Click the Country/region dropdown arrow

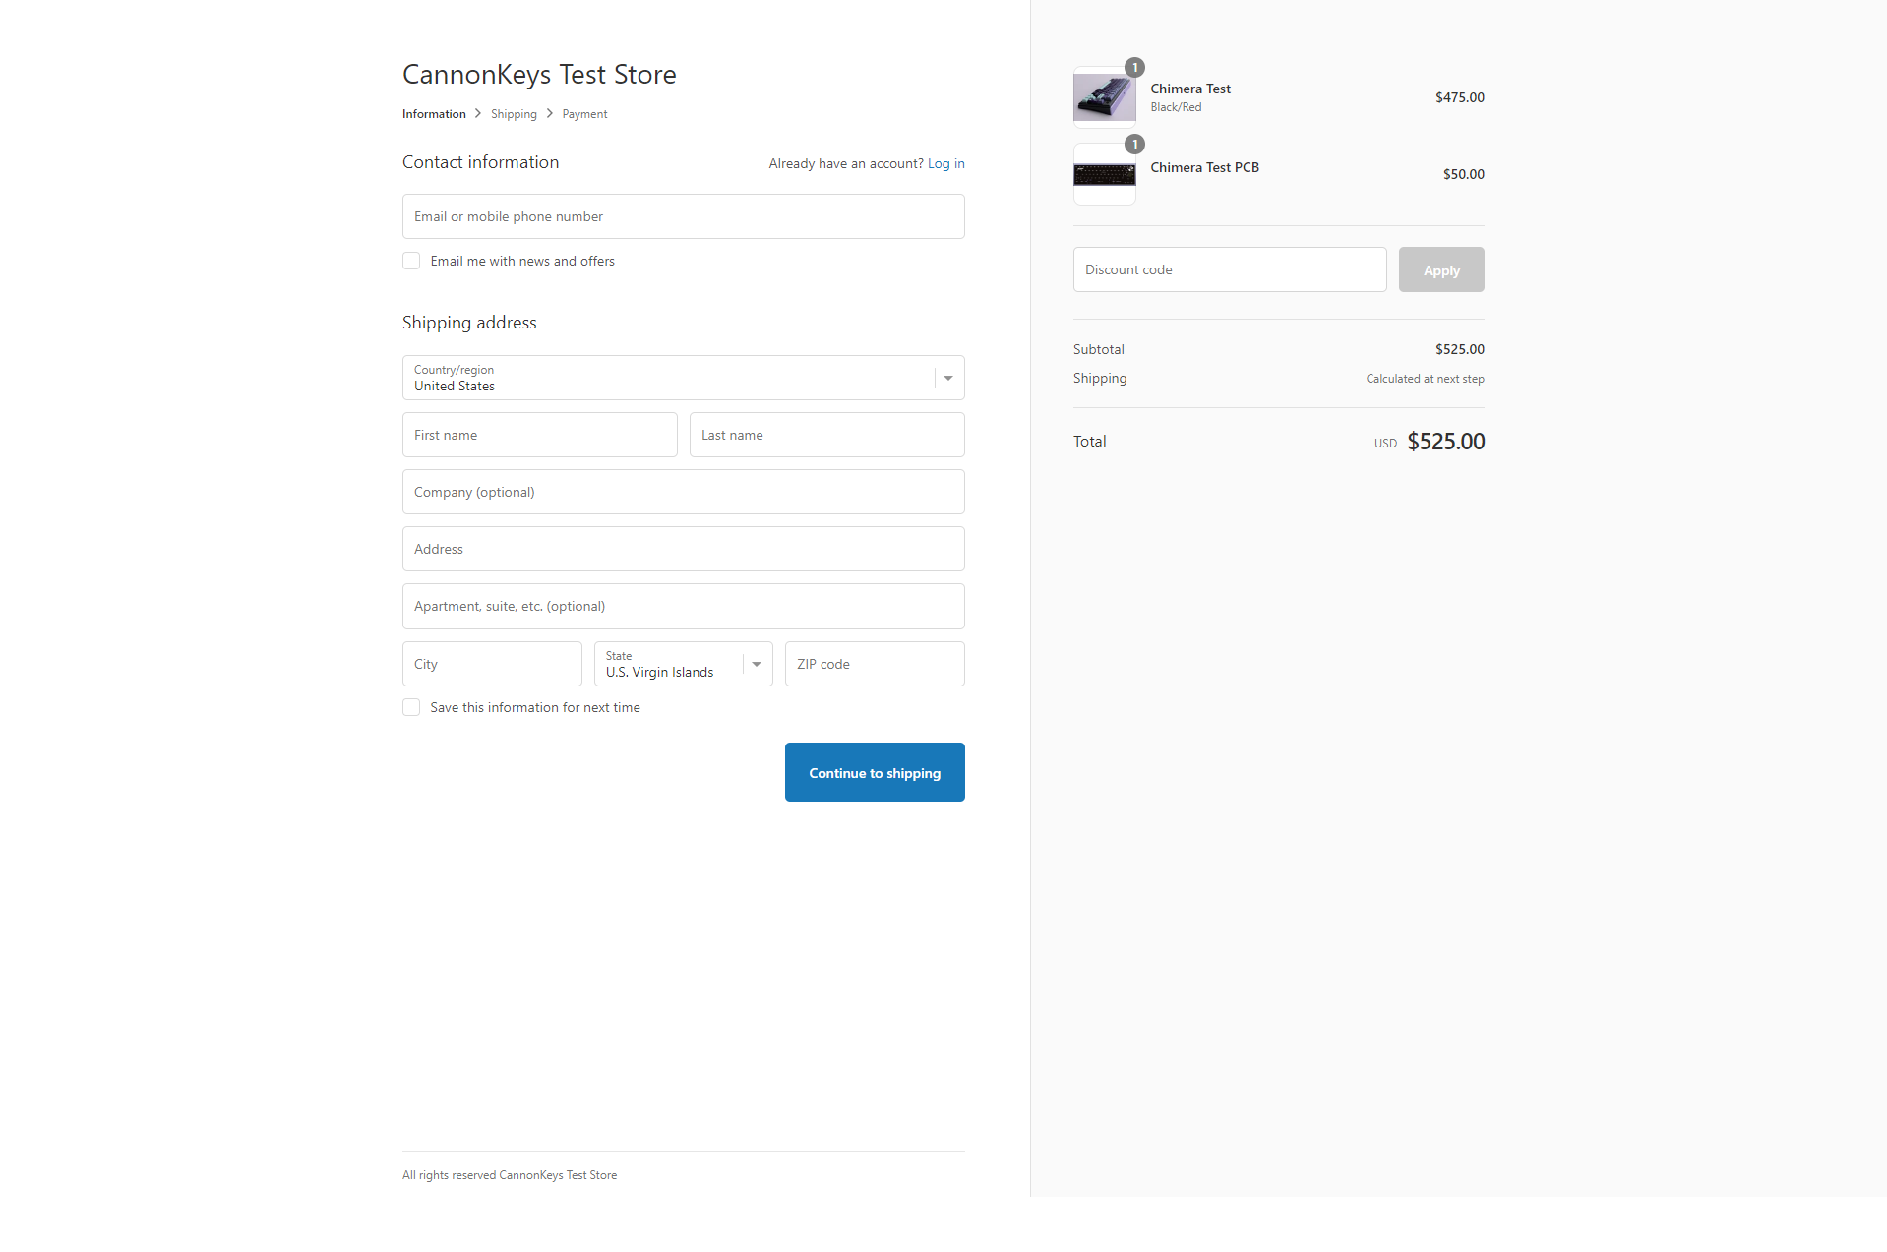tap(948, 379)
